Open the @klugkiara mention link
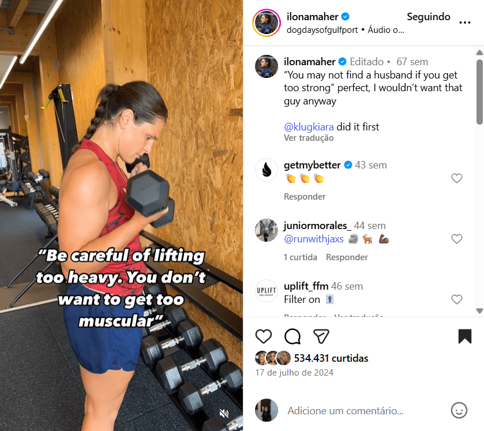The width and height of the screenshot is (484, 431). point(309,127)
